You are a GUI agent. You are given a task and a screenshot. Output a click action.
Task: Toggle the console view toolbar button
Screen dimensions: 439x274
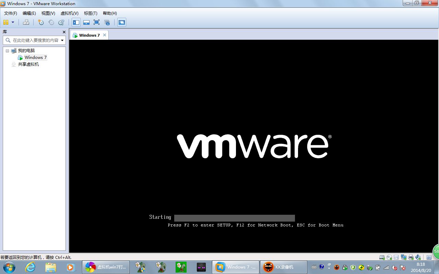(x=122, y=22)
